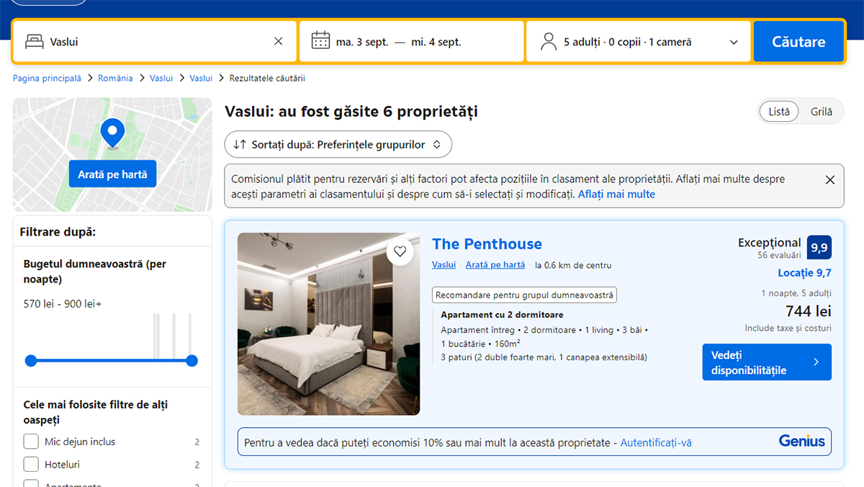This screenshot has width=864, height=487.
Task: Click Locație 9,7 rating text
Action: tap(804, 273)
